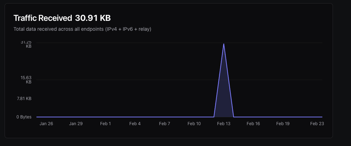
Task: Click the Feb 1 x-axis label
Action: tap(105, 124)
